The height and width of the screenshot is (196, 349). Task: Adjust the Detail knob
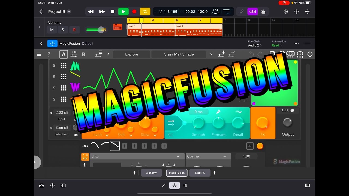pyautogui.click(x=238, y=123)
